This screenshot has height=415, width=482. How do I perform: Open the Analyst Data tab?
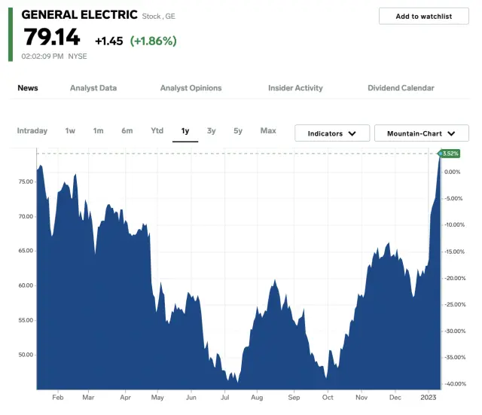pyautogui.click(x=93, y=88)
